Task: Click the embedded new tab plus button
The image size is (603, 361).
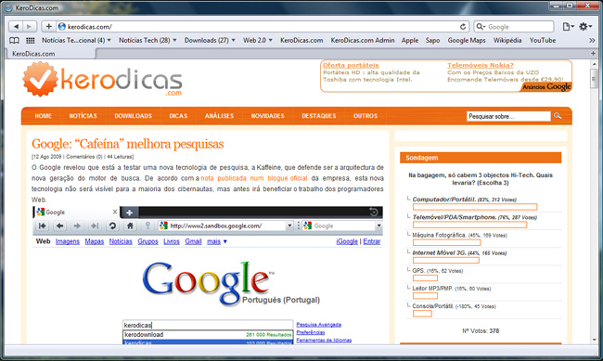Action: coord(130,213)
